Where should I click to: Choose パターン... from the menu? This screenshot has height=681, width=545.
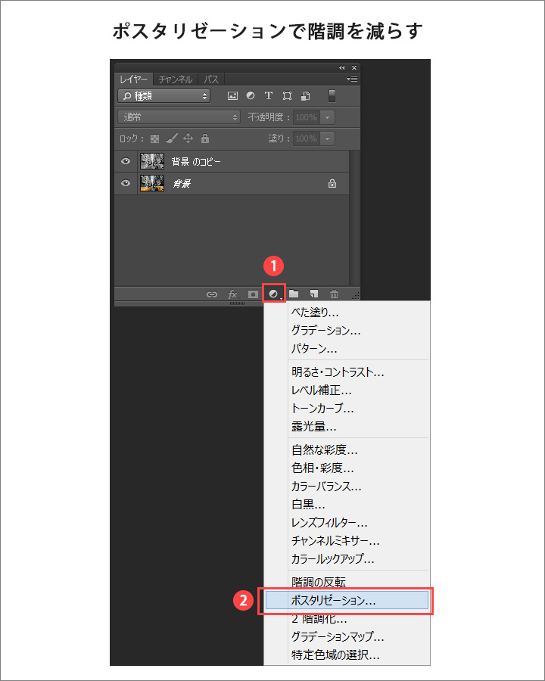click(347, 349)
